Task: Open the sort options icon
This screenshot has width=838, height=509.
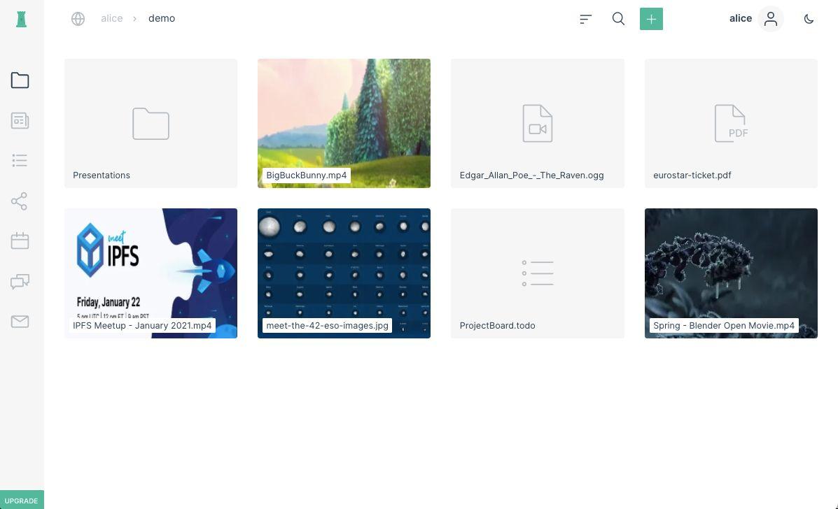Action: pos(586,19)
